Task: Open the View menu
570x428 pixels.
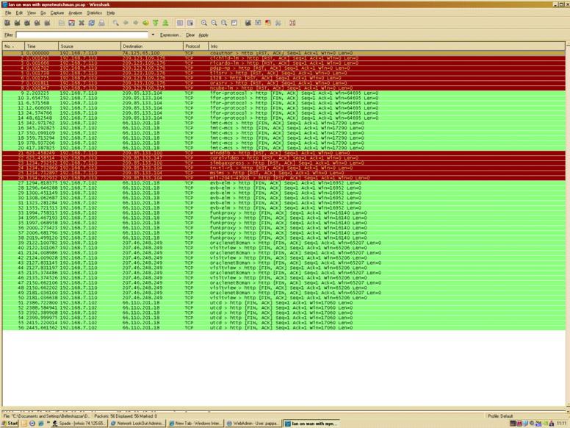Action: coord(32,13)
